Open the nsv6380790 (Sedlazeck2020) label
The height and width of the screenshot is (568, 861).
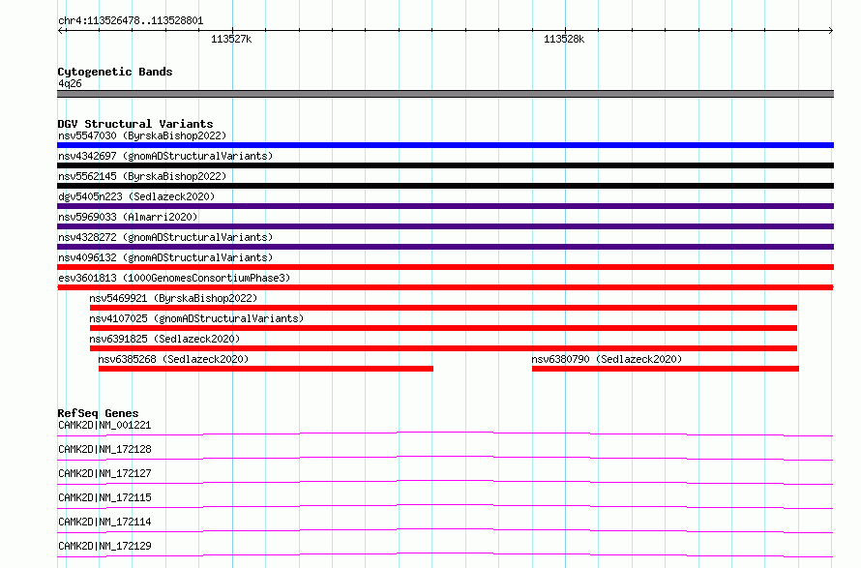[x=607, y=359]
